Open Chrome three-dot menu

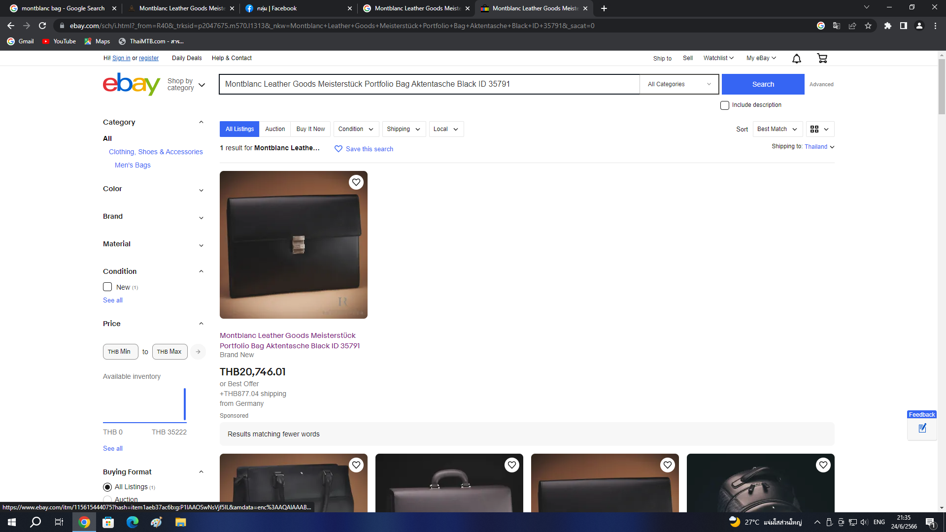click(x=935, y=26)
